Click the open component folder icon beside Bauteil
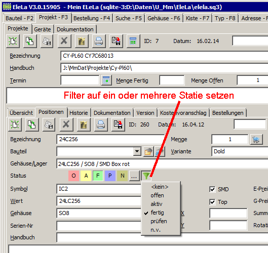The height and width of the screenshot is (253, 268). tap(148, 151)
